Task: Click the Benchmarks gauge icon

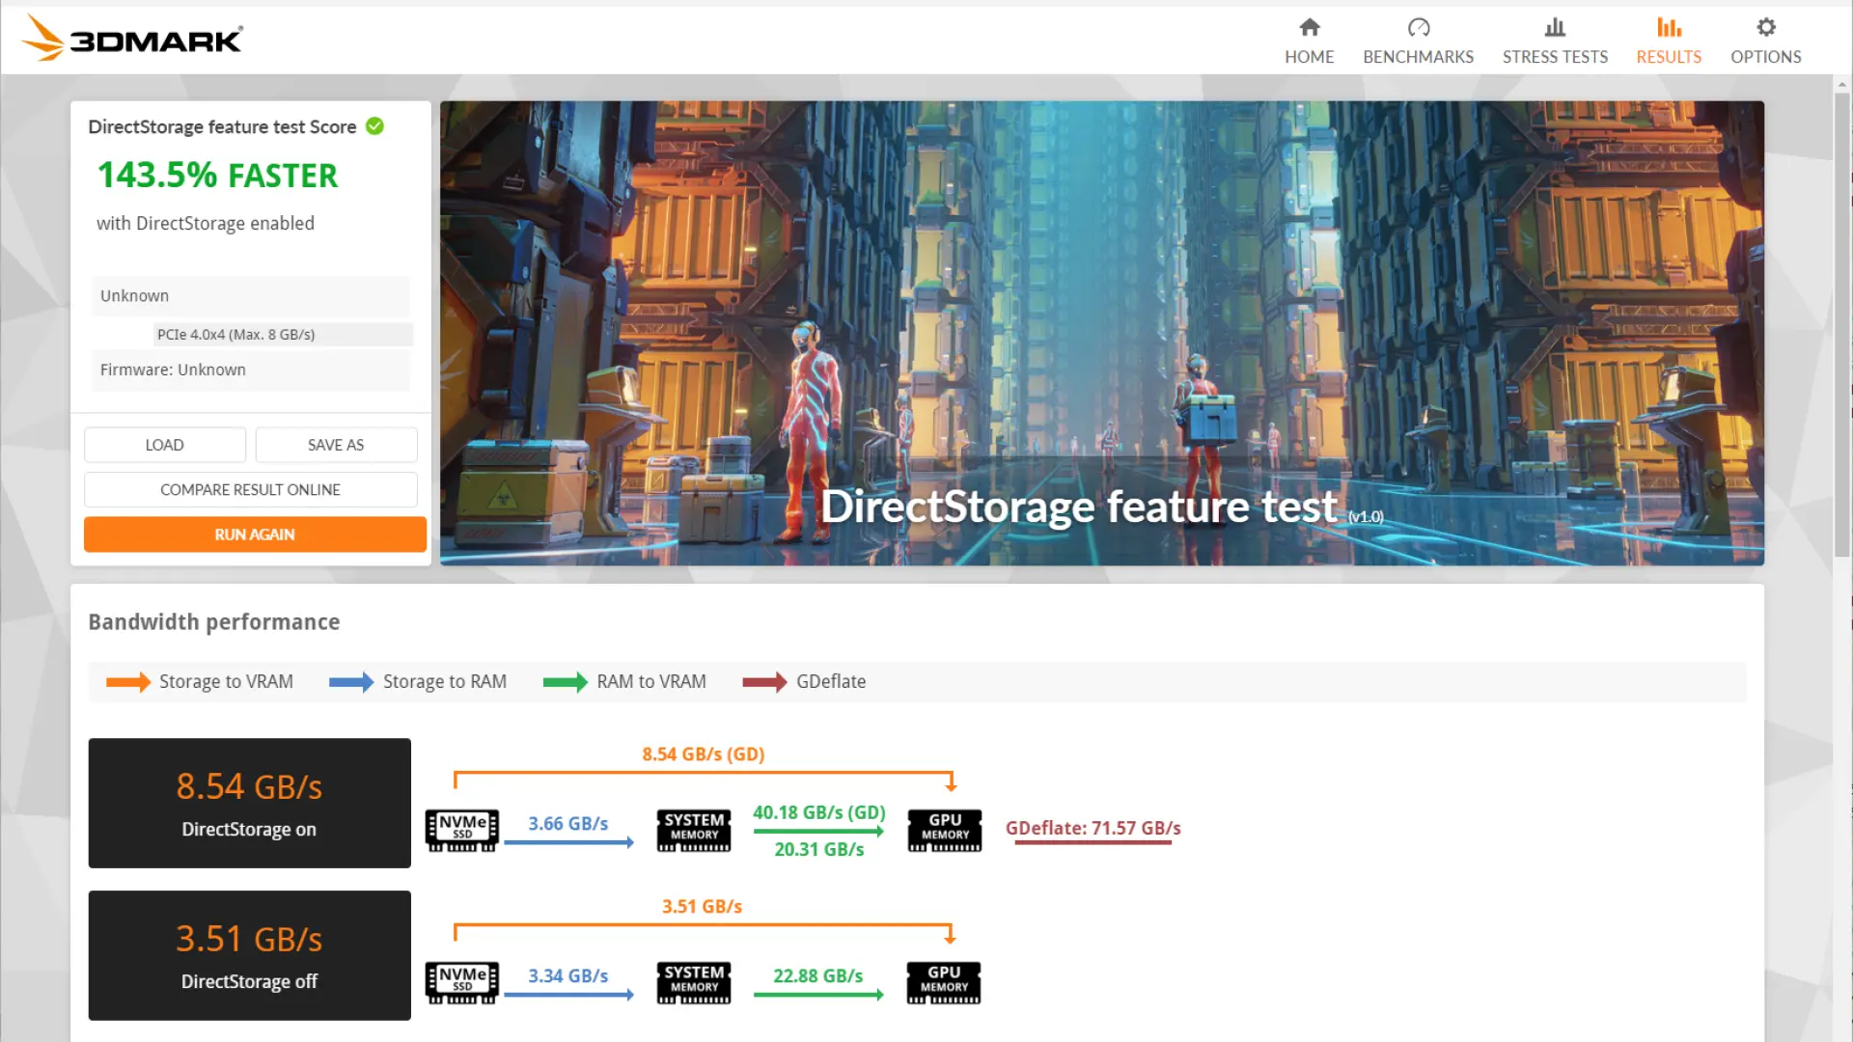Action: pyautogui.click(x=1418, y=27)
